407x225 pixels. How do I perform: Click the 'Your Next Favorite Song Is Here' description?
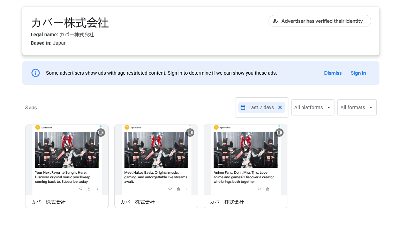click(x=63, y=177)
